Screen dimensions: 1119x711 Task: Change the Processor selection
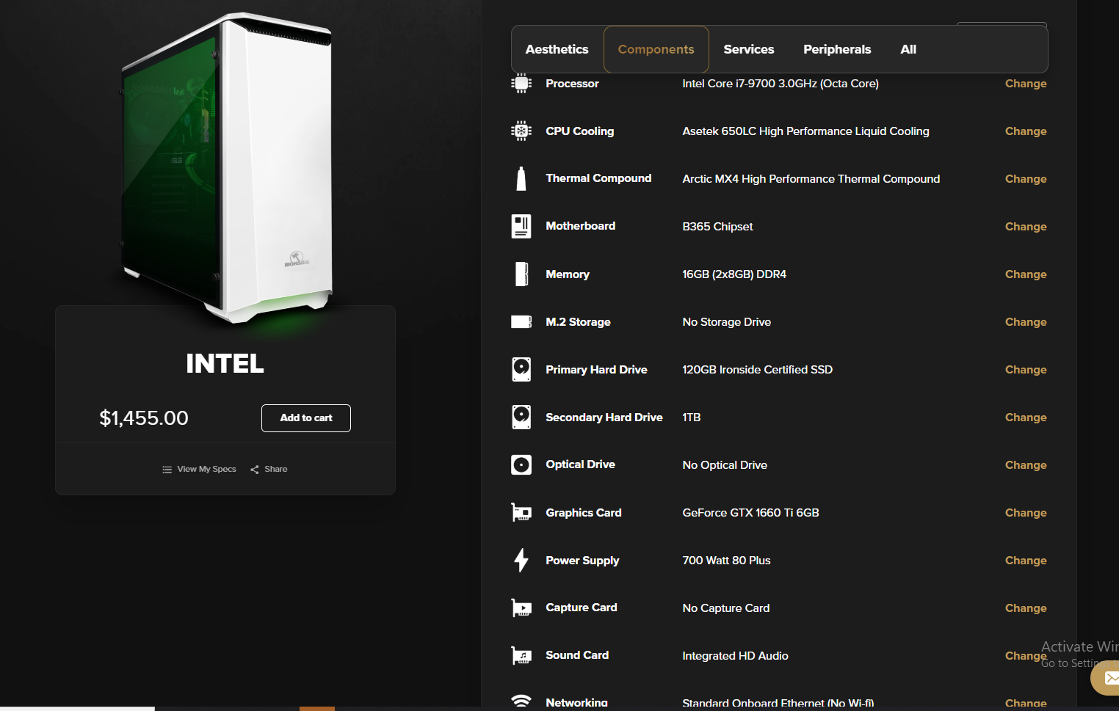click(x=1026, y=84)
